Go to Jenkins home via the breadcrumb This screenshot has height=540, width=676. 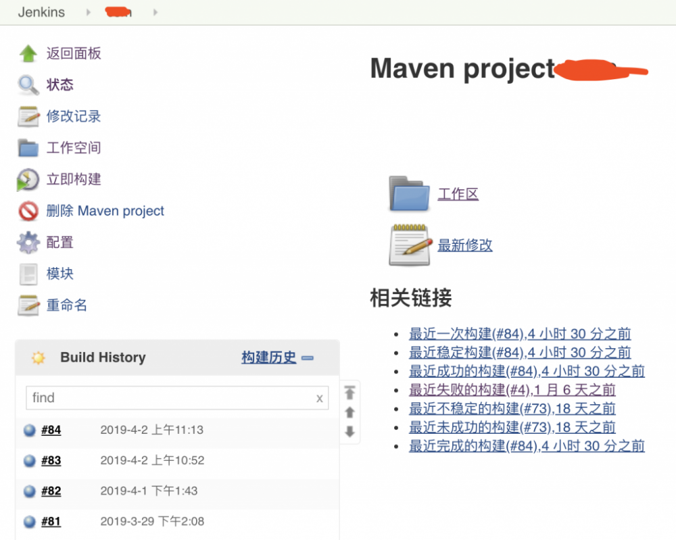coord(41,11)
